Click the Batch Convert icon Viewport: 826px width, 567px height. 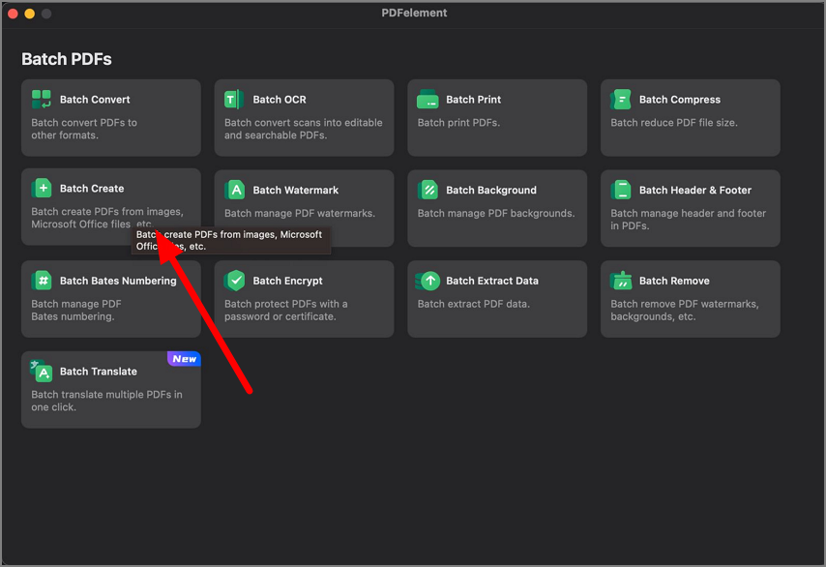pyautogui.click(x=41, y=99)
